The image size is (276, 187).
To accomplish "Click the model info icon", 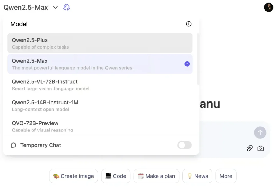I will [188, 24].
